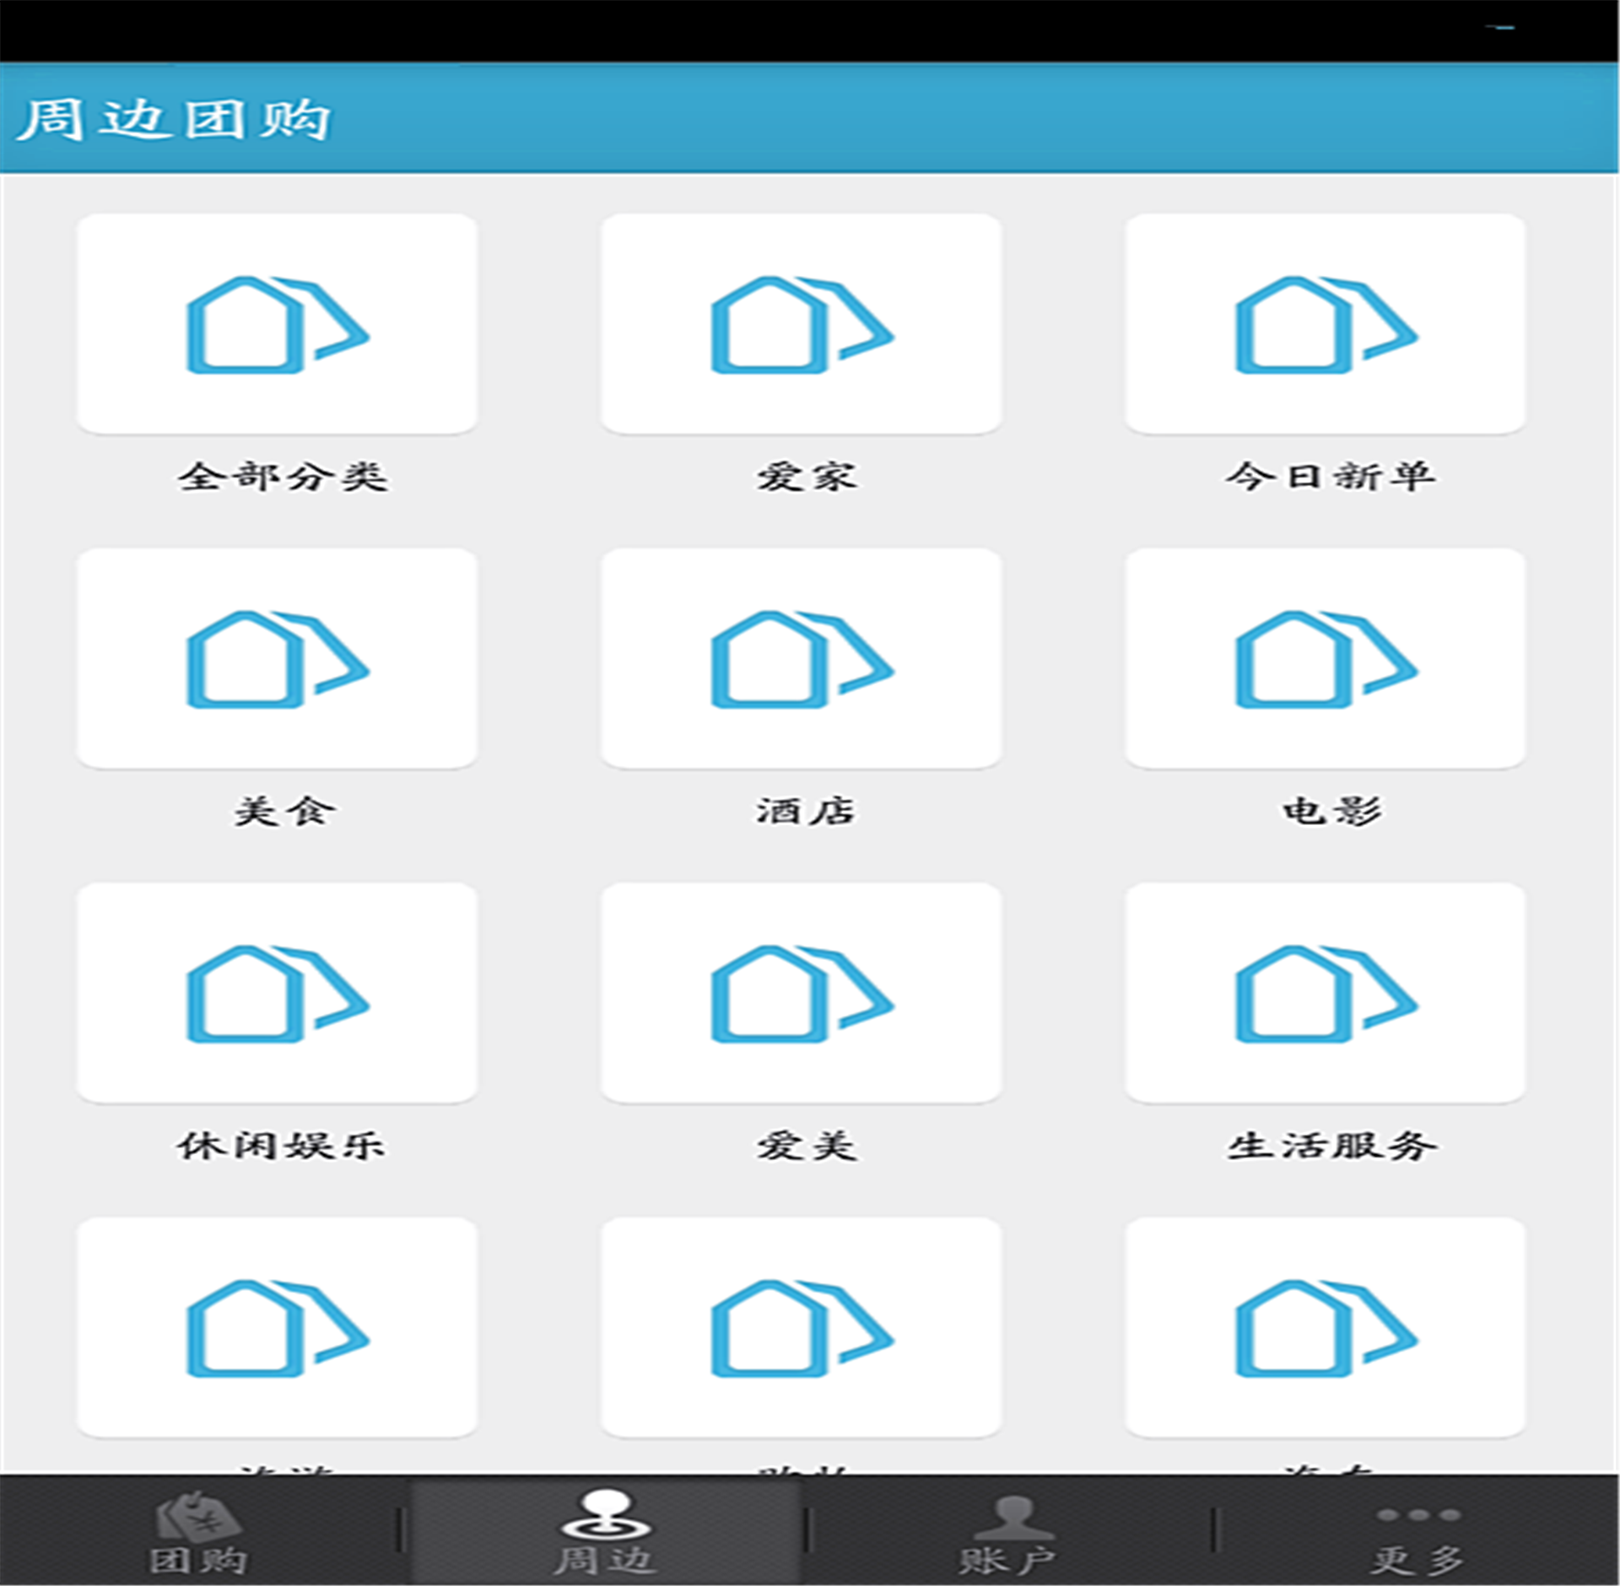Click the 电影 text label
Screen dimensions: 1620x1586
click(1332, 812)
